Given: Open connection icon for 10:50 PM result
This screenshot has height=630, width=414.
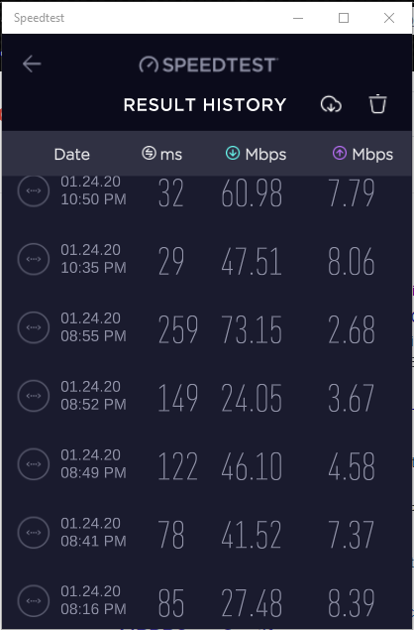Looking at the screenshot, I should tap(34, 190).
